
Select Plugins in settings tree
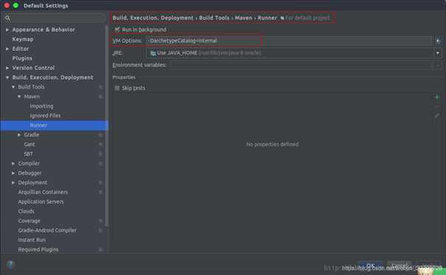pyautogui.click(x=22, y=59)
